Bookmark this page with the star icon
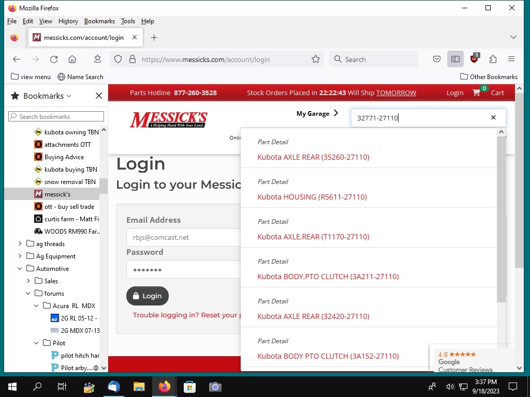530x397 pixels. coord(316,59)
